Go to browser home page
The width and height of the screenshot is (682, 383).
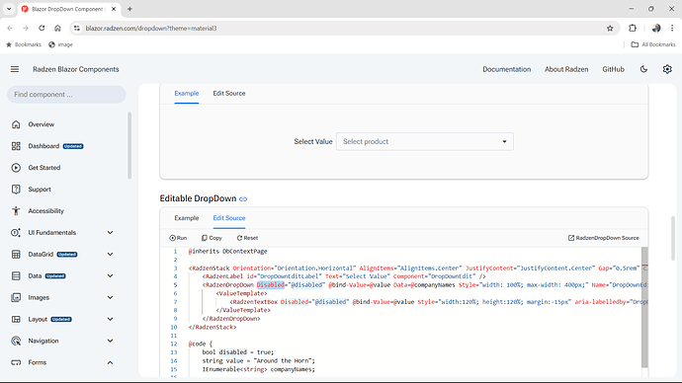pyautogui.click(x=57, y=29)
